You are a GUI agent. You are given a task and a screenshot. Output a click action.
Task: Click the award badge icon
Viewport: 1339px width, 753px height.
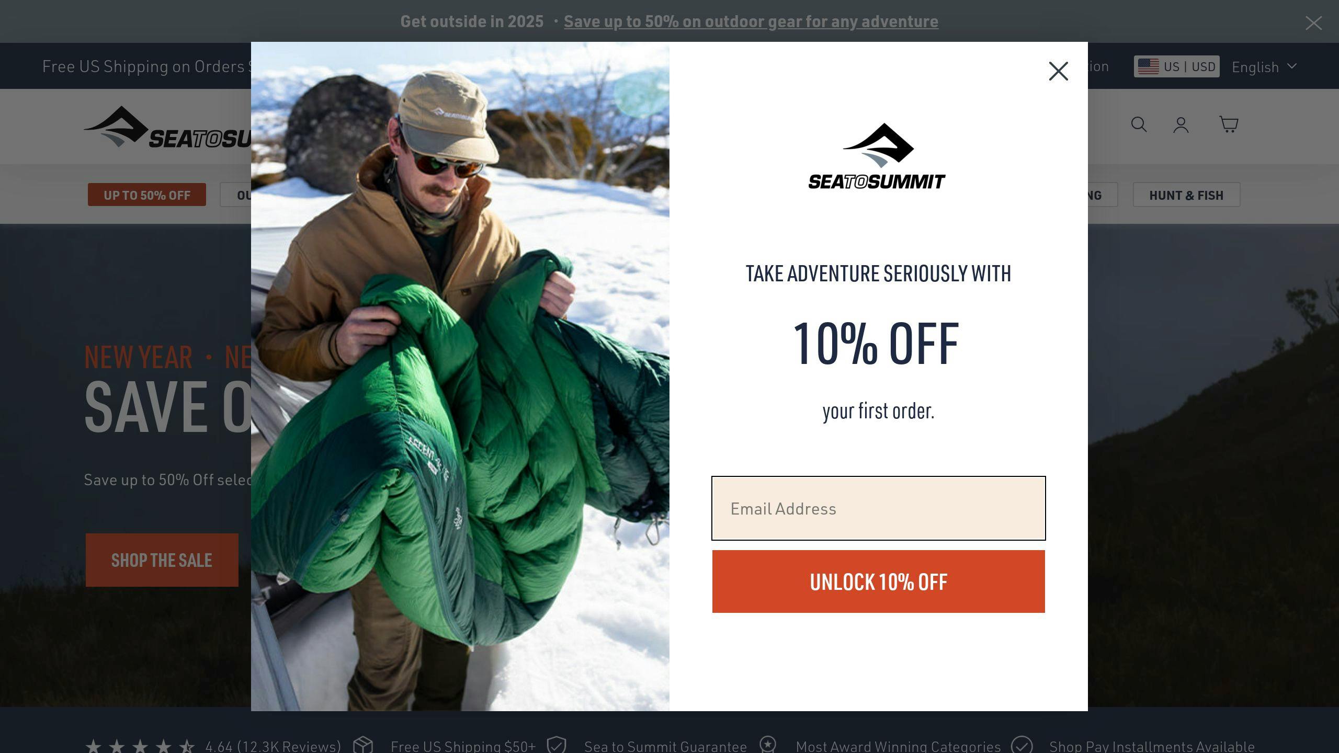768,744
